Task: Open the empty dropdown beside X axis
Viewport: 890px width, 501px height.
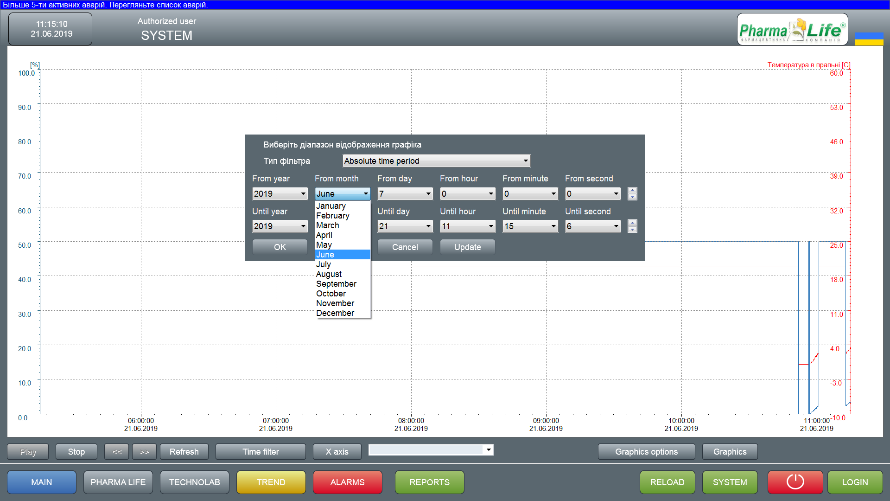Action: 431,450
